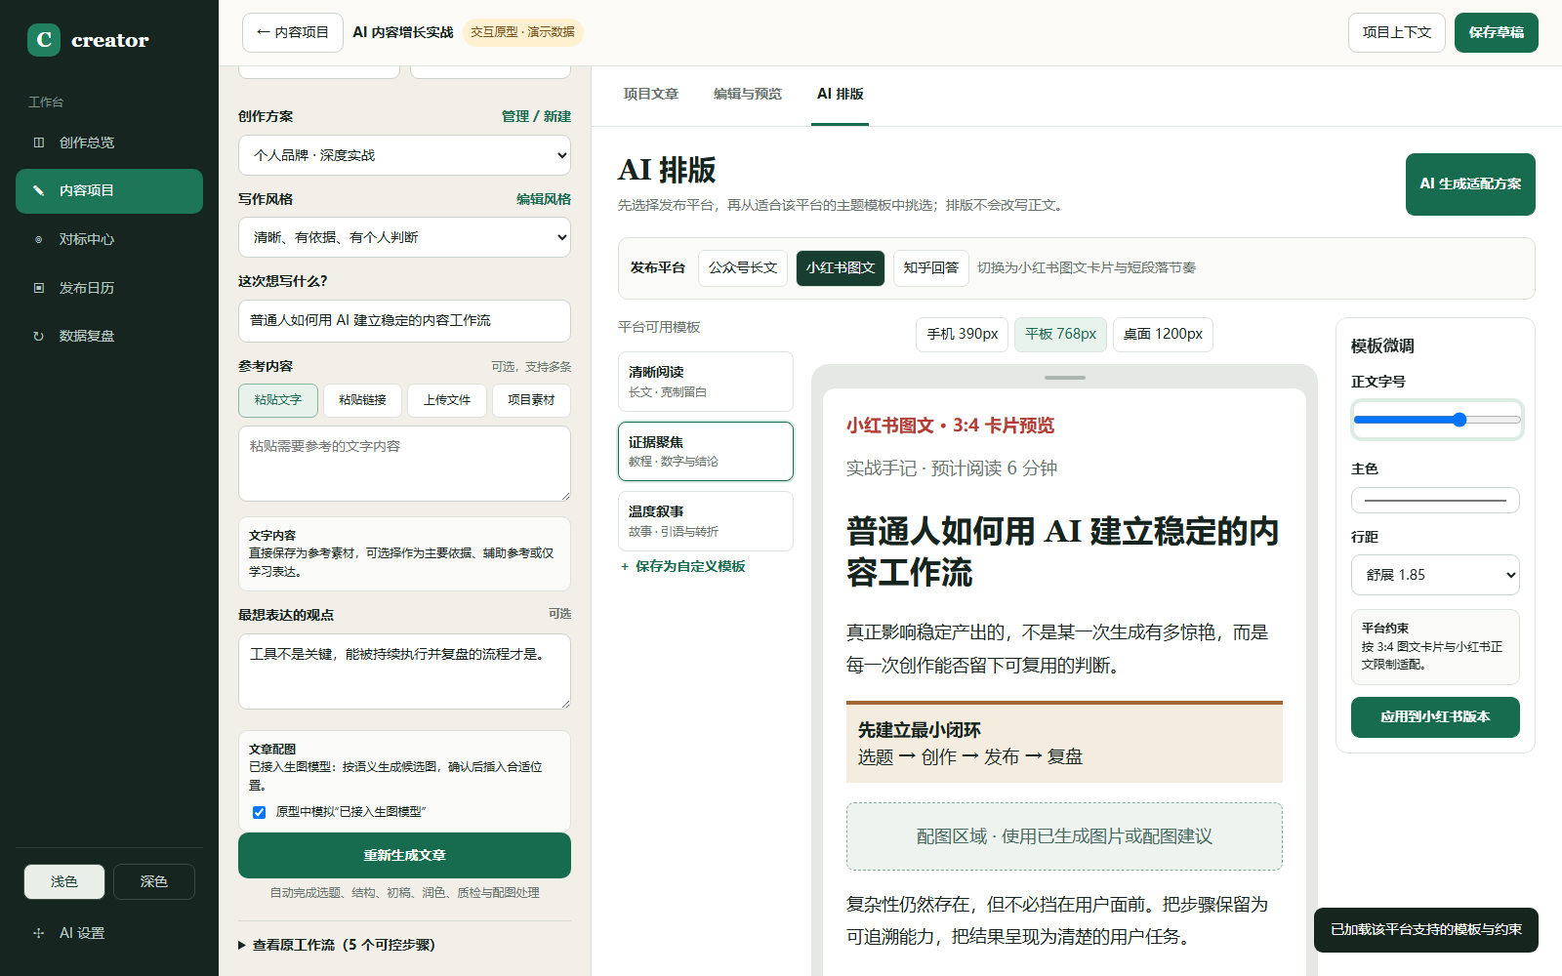Click 先建立最小闭环 callout box
Viewport: 1562px width, 976px height.
coord(1064,742)
